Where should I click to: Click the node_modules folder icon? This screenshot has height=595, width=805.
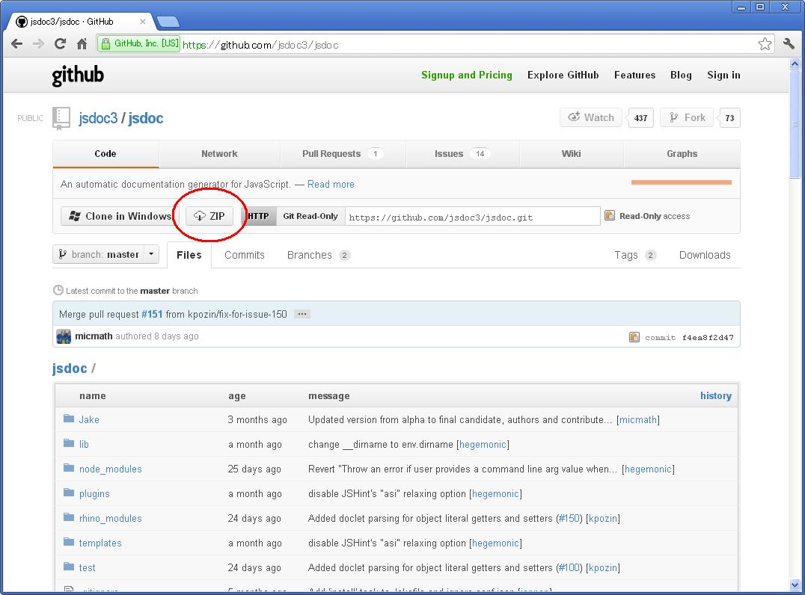69,468
